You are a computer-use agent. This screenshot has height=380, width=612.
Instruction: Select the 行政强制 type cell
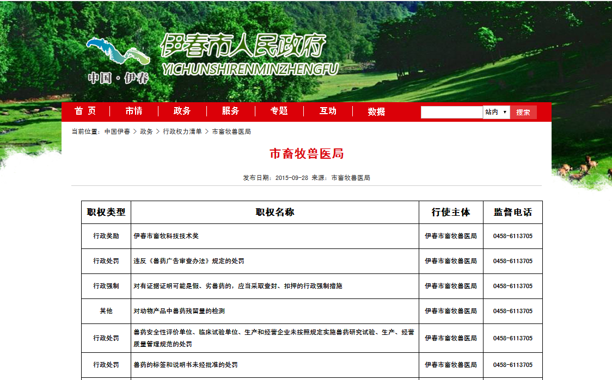pyautogui.click(x=106, y=286)
